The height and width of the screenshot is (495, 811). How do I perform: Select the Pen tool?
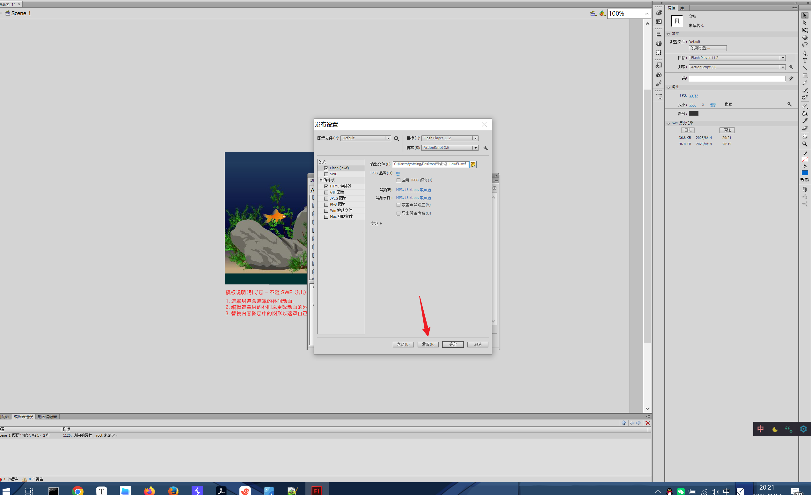click(805, 53)
